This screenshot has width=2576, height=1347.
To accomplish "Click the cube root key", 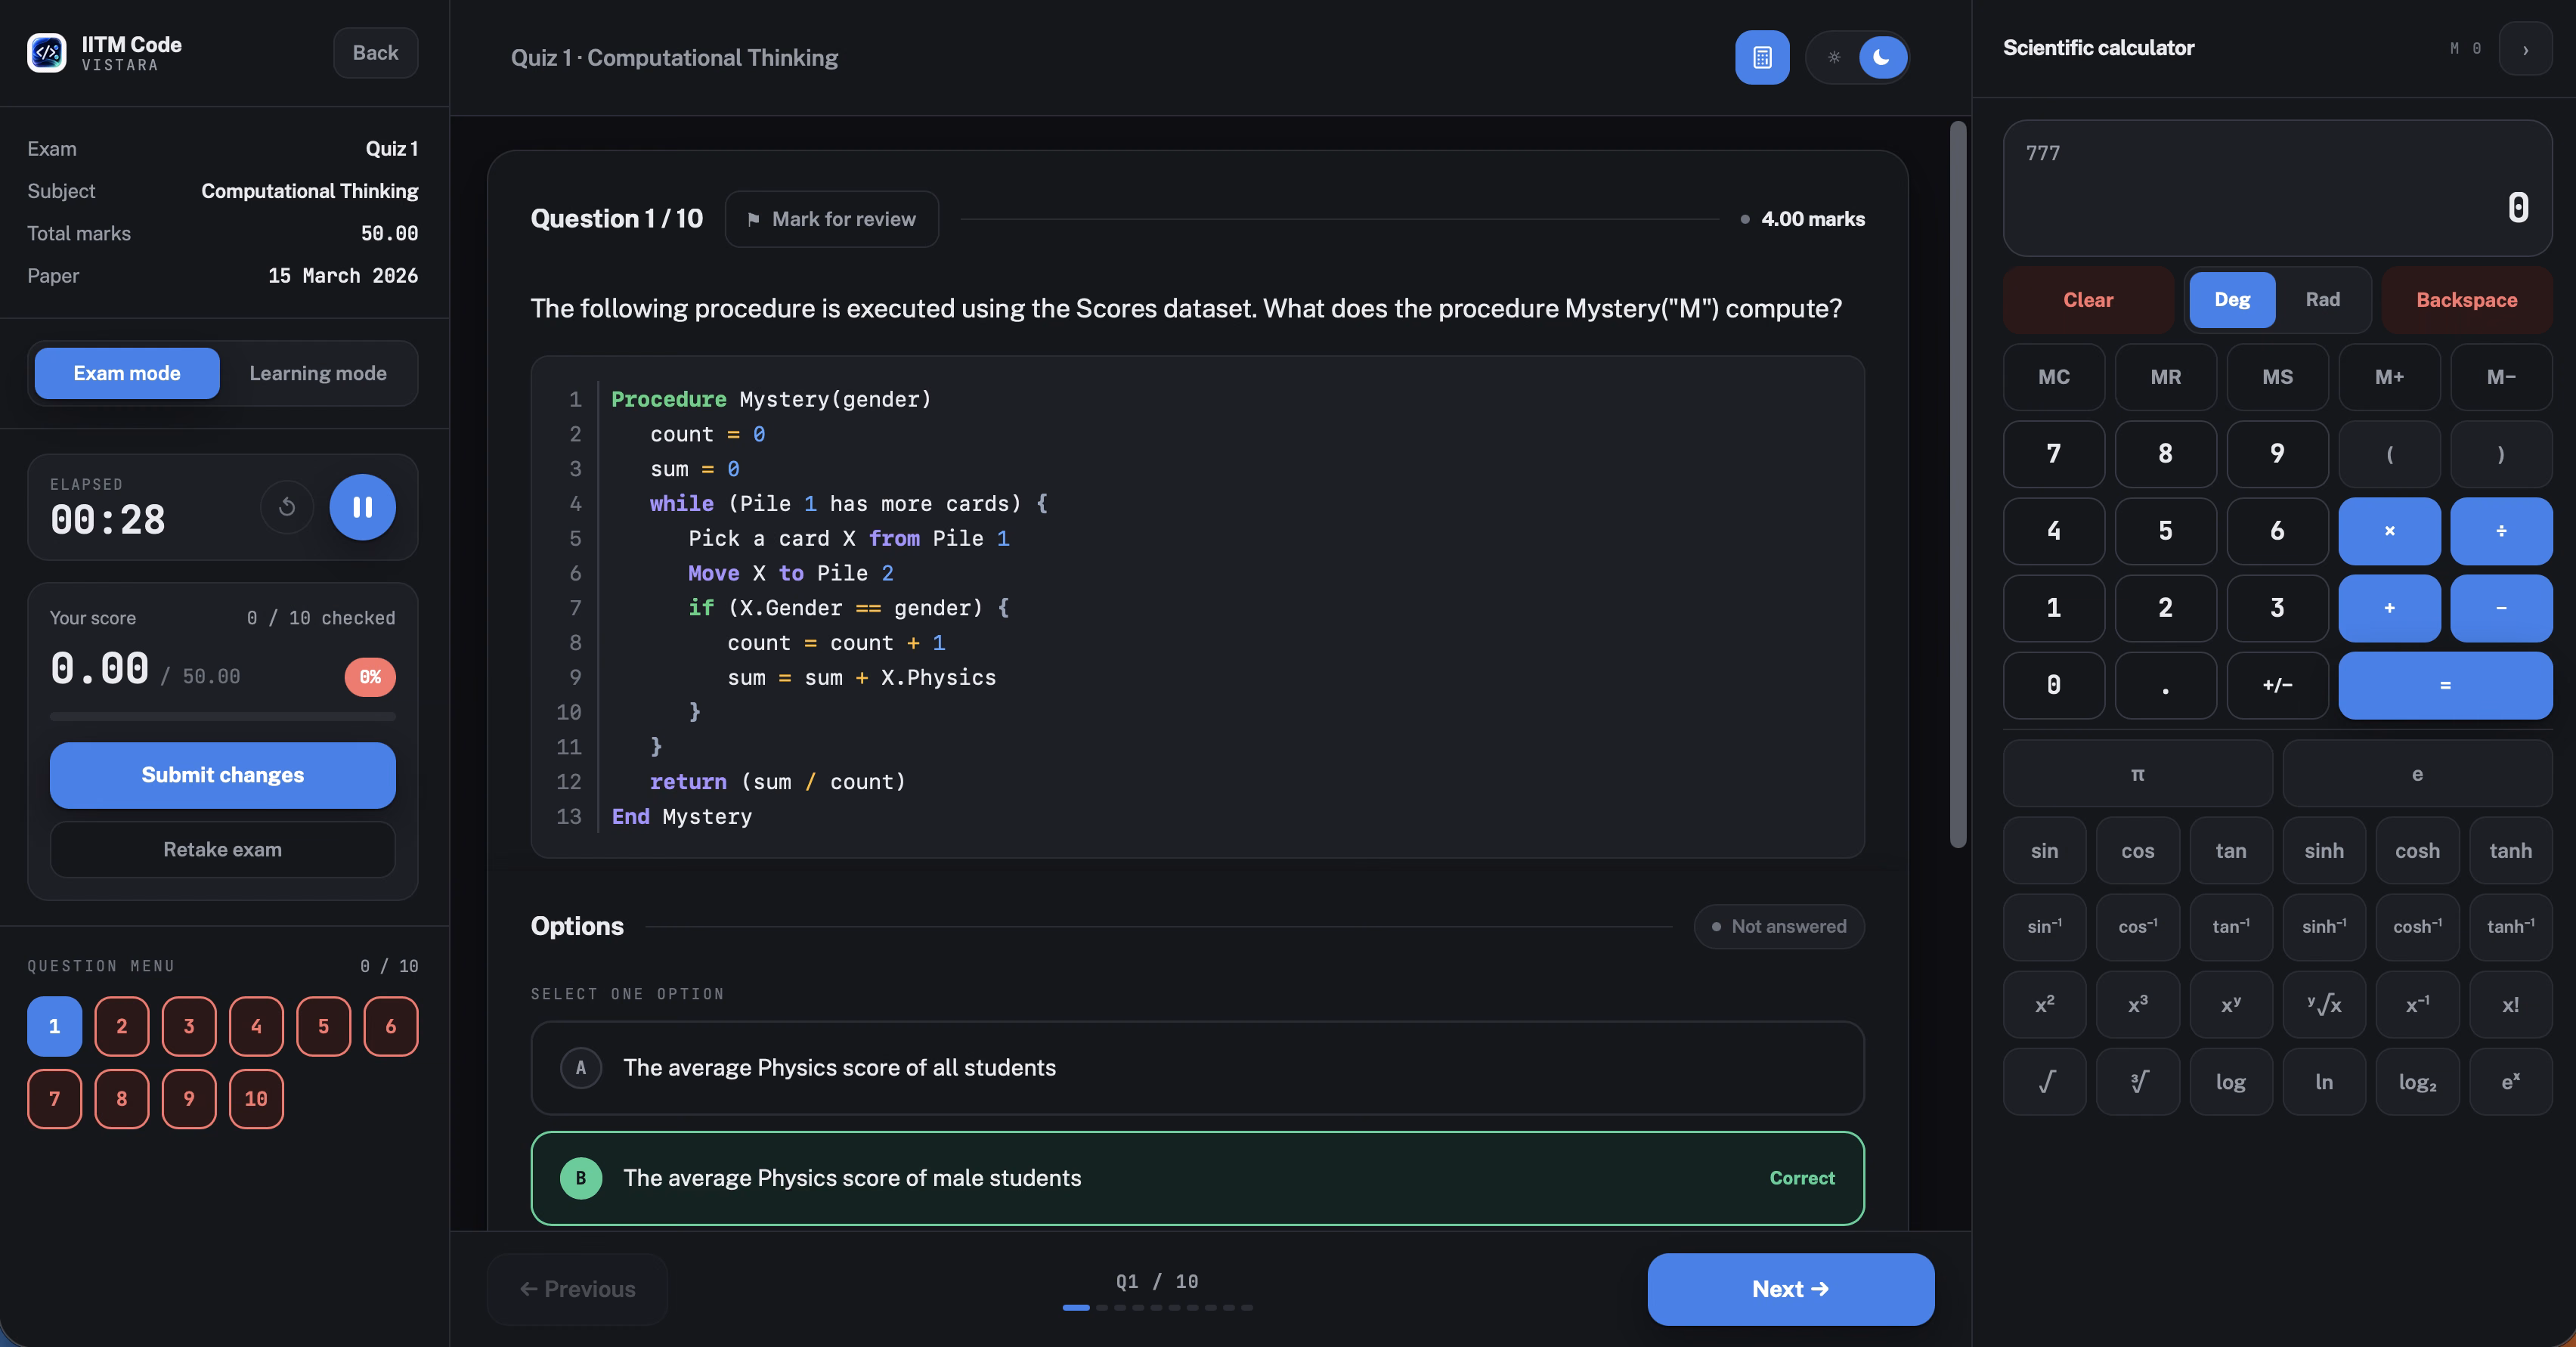I will (x=2137, y=1082).
